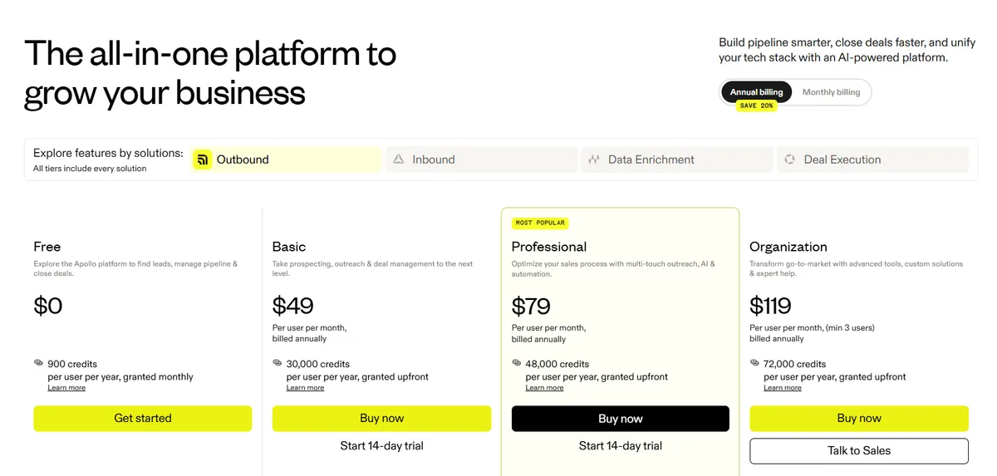This screenshot has width=997, height=476.
Task: Open the Data Enrichment tab
Action: pyautogui.click(x=677, y=159)
